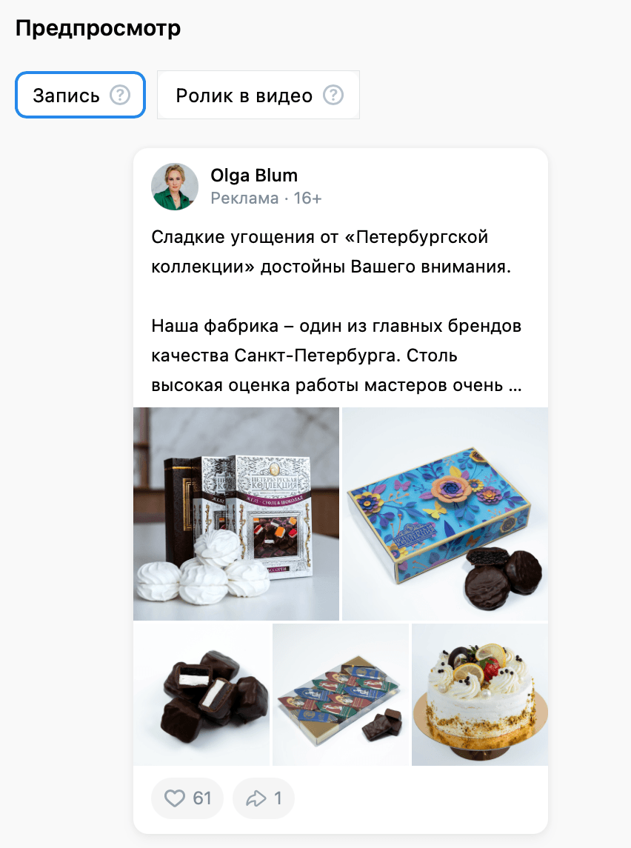Viewport: 631px width, 848px height.
Task: Click the heart like icon
Action: click(175, 798)
